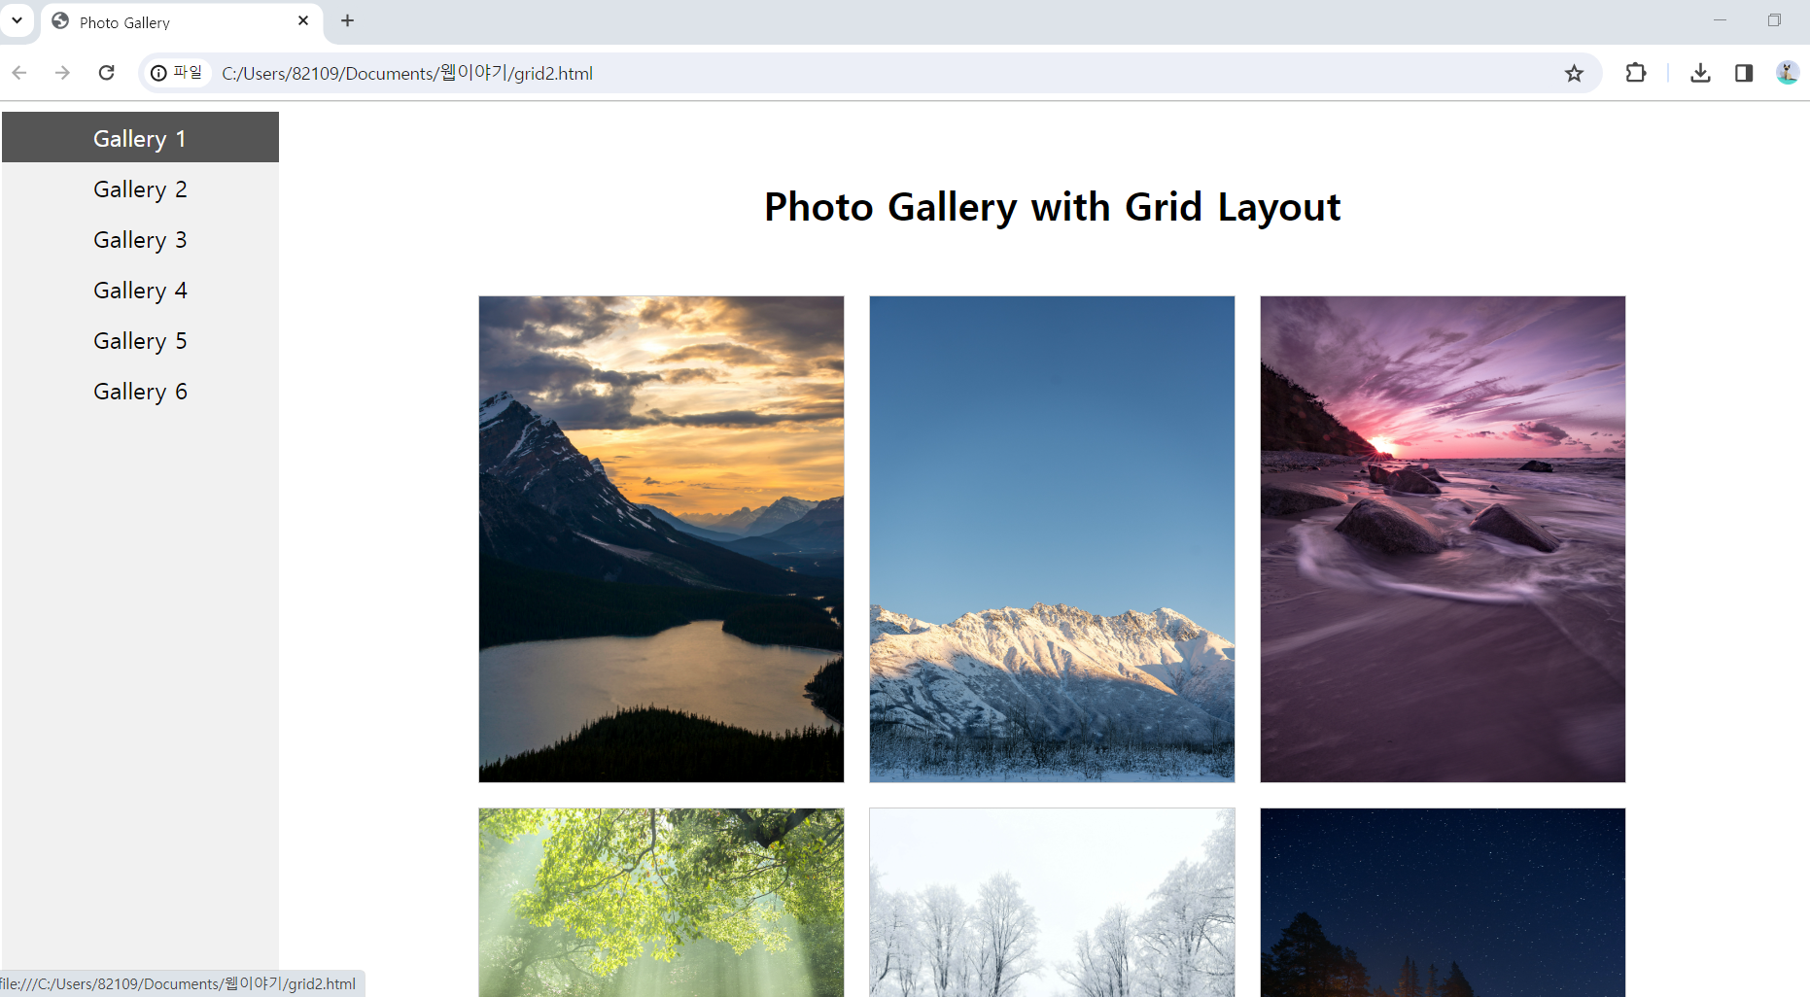Click the Photo Gallery with Grid Layout heading

click(1052, 207)
